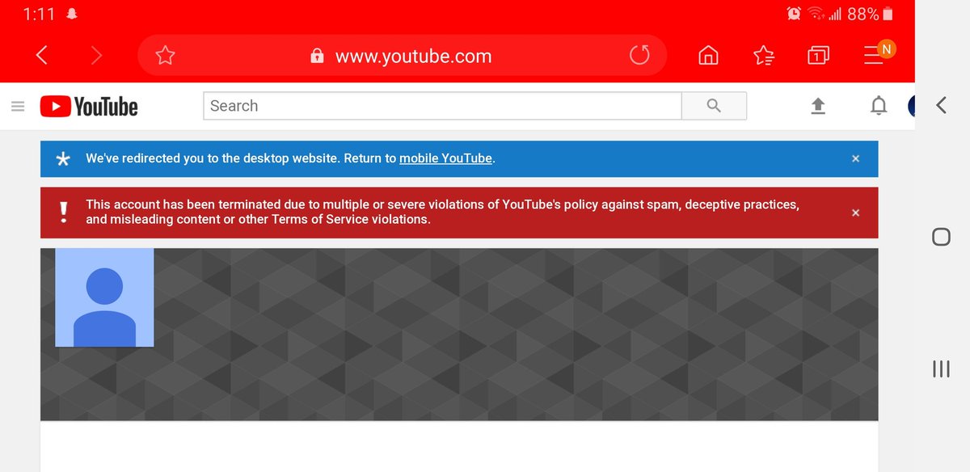This screenshot has width=970, height=472.
Task: Go back with browser back arrow
Action: point(42,55)
